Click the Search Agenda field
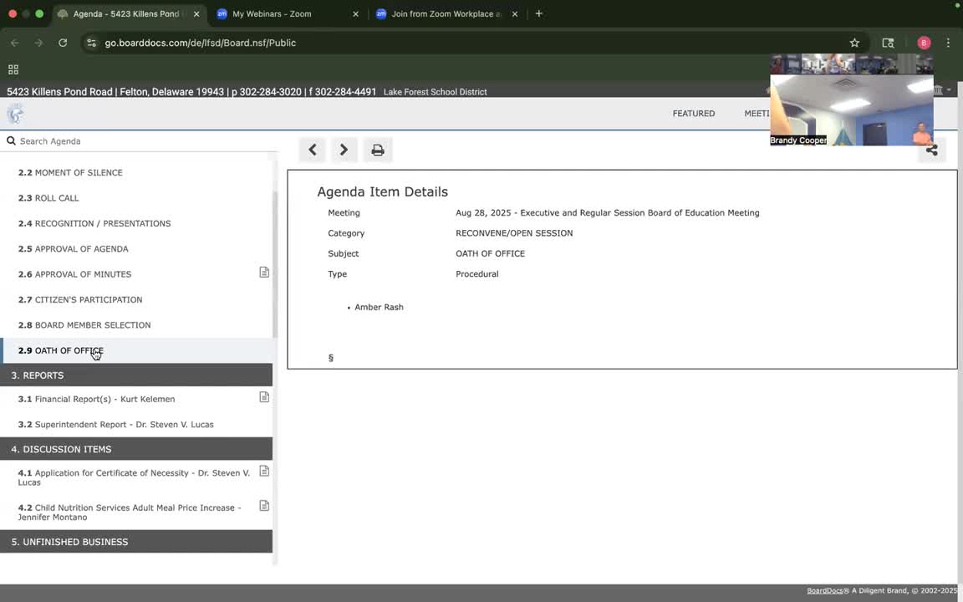Screen dimensions: 963x602 coord(142,141)
